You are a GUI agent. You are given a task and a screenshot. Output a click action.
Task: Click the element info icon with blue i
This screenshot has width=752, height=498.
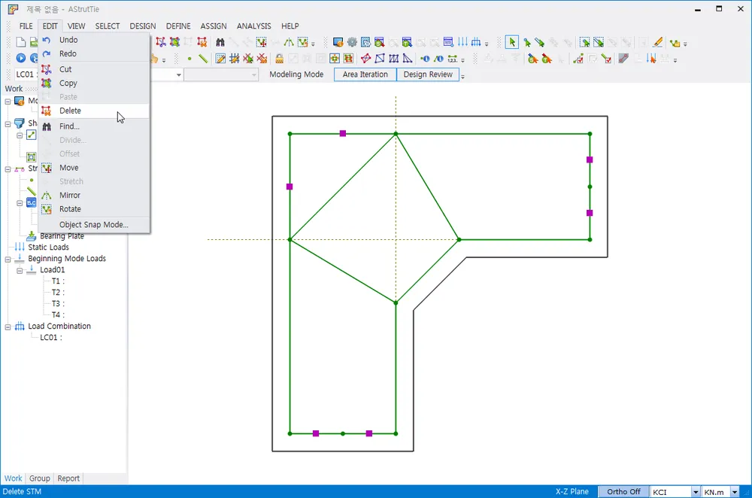click(438, 59)
